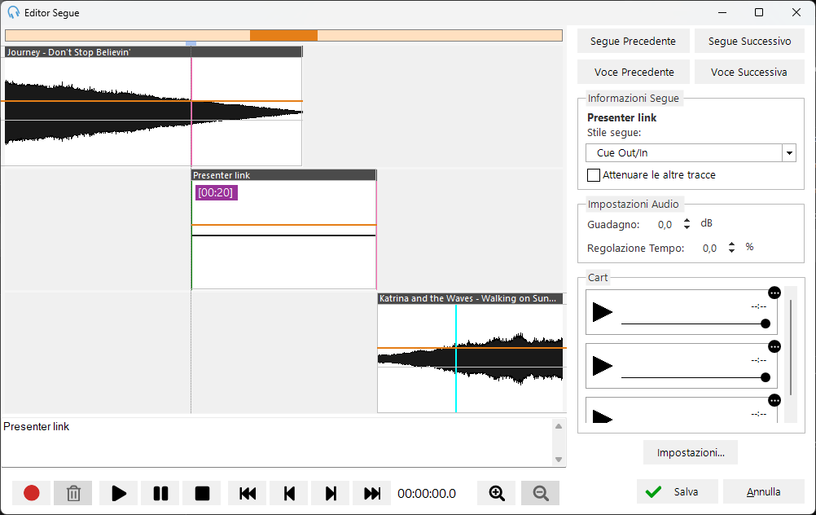Image resolution: width=816 pixels, height=515 pixels.
Task: Click the Voce Successiva button
Action: tap(749, 72)
